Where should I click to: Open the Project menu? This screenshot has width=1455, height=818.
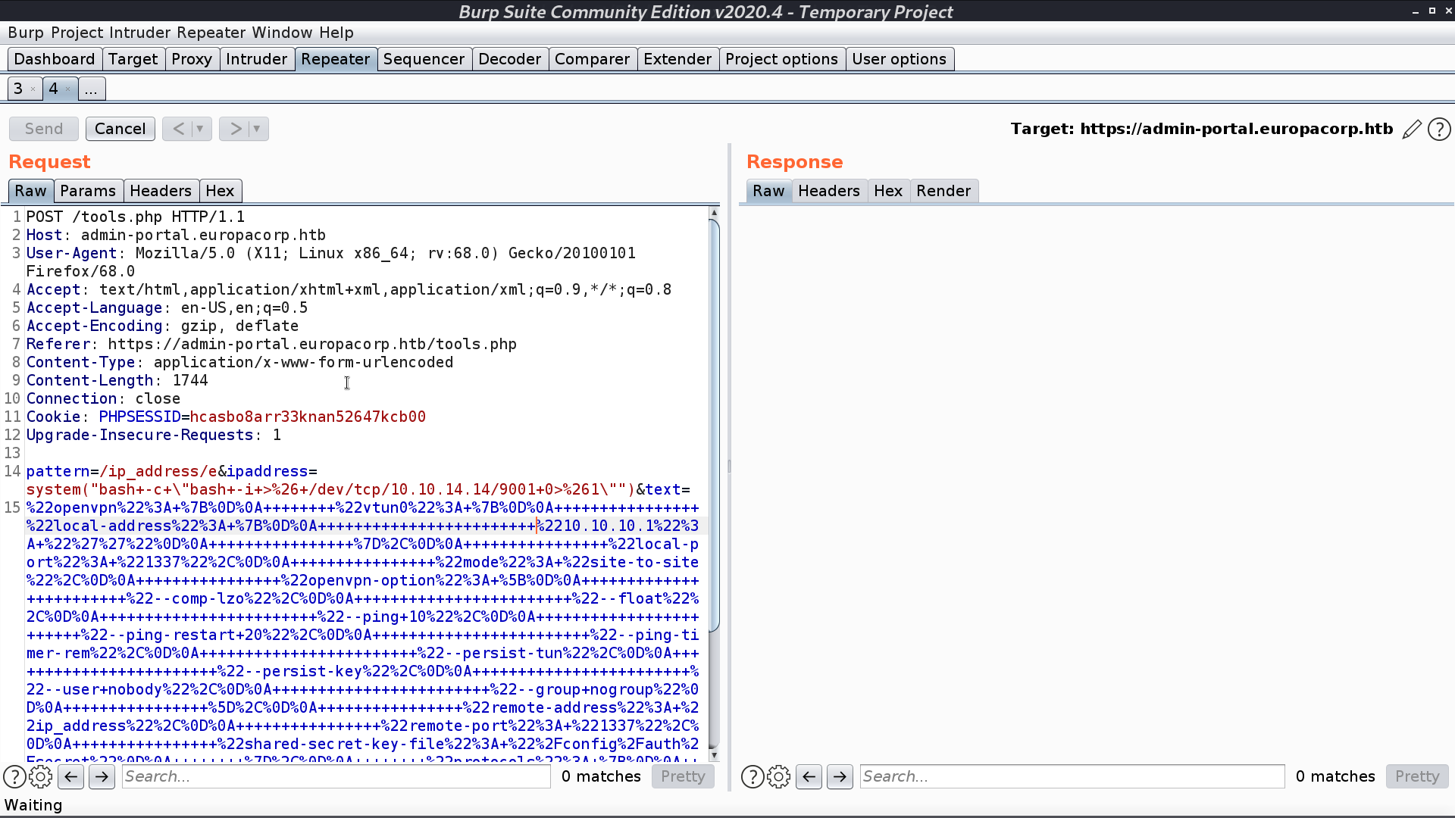tap(77, 33)
